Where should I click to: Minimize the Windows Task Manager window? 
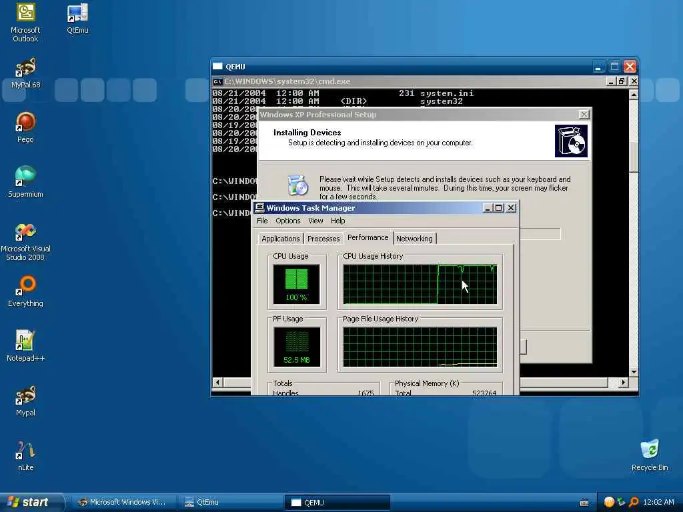point(488,208)
